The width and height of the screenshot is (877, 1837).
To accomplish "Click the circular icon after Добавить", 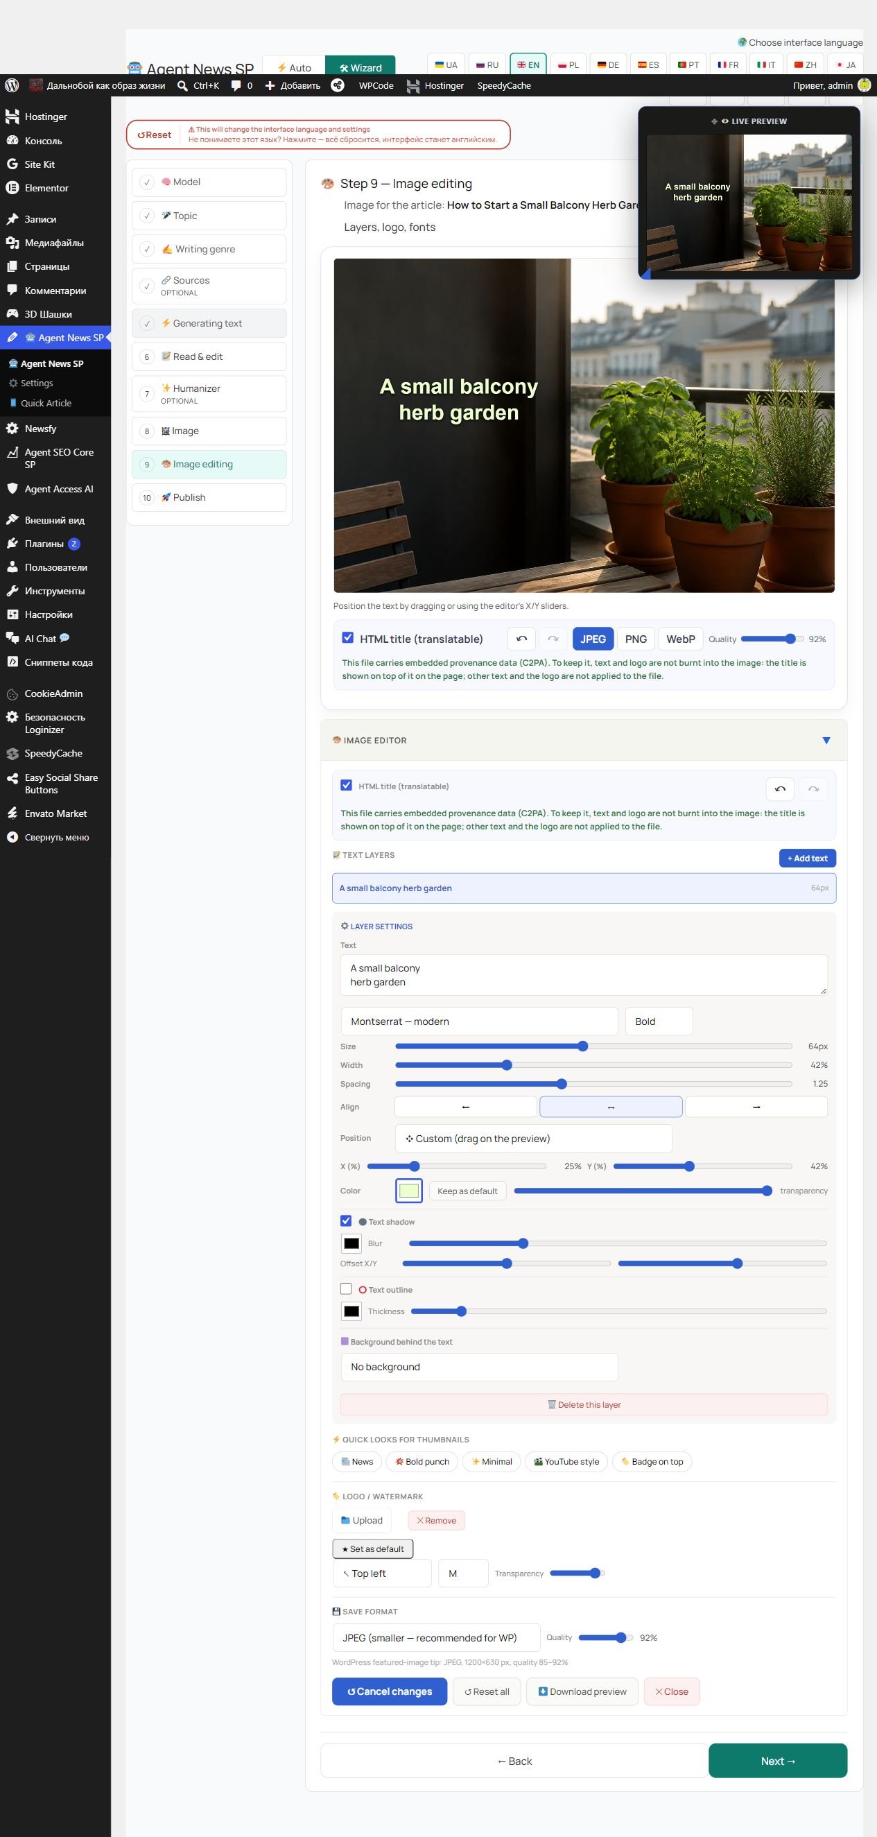I will 338,85.
